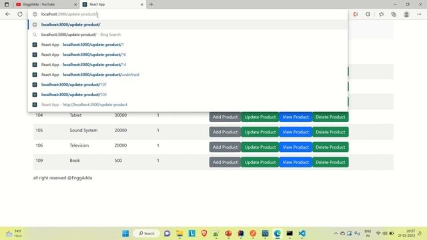Click the price value 30000

pyautogui.click(x=121, y=115)
